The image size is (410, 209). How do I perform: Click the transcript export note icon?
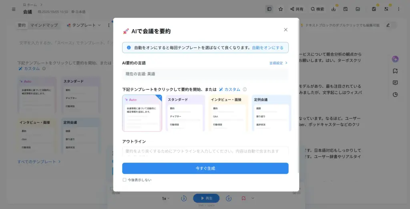coord(346,9)
